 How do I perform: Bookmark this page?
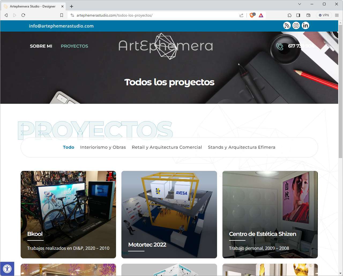[x=62, y=15]
